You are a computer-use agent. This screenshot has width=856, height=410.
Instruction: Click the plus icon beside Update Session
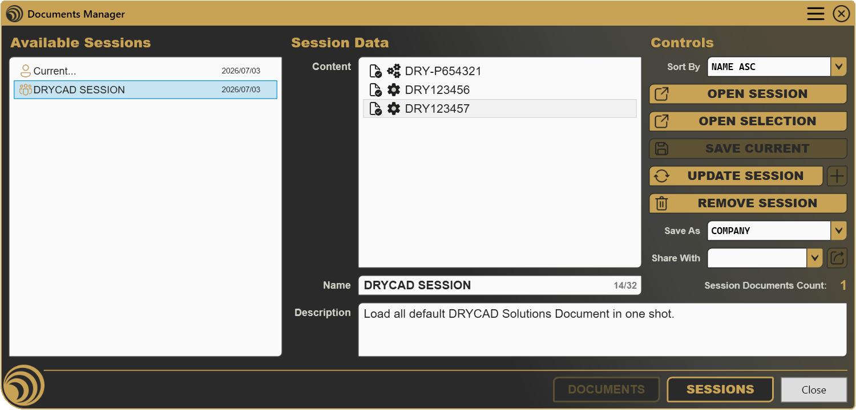click(x=837, y=176)
